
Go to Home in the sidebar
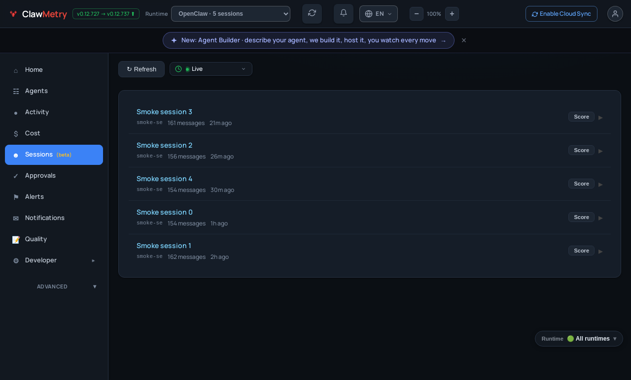tap(54, 70)
